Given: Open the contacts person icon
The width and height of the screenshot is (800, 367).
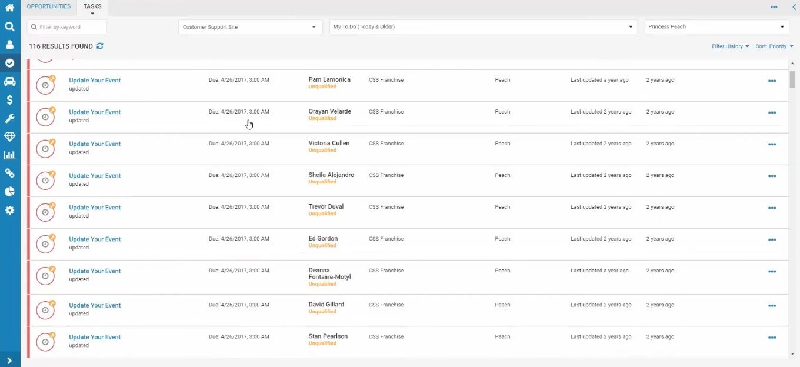Looking at the screenshot, I should (9, 45).
